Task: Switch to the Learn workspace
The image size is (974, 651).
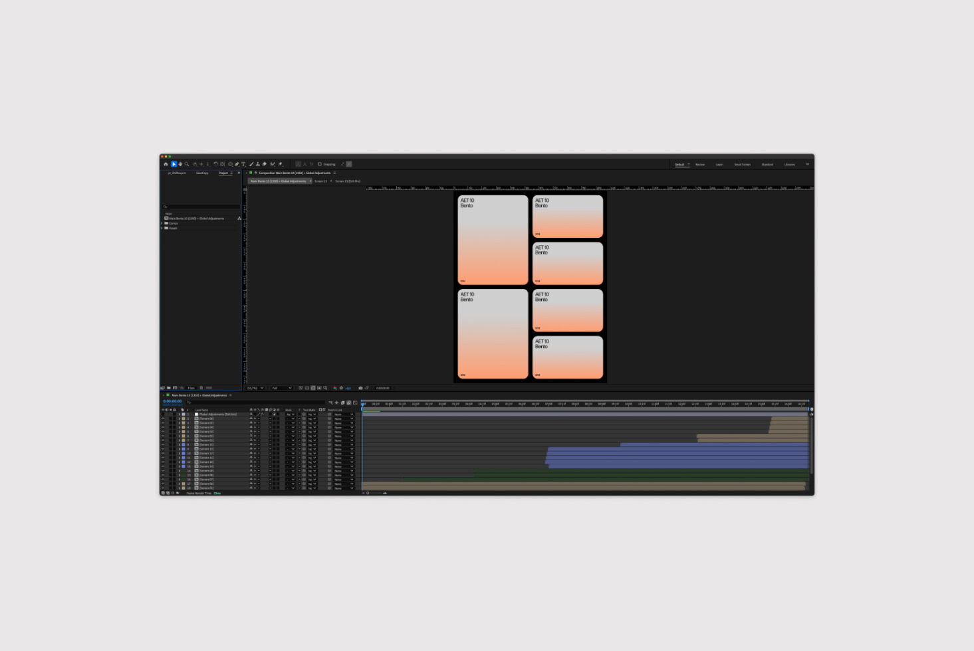Action: [x=719, y=164]
